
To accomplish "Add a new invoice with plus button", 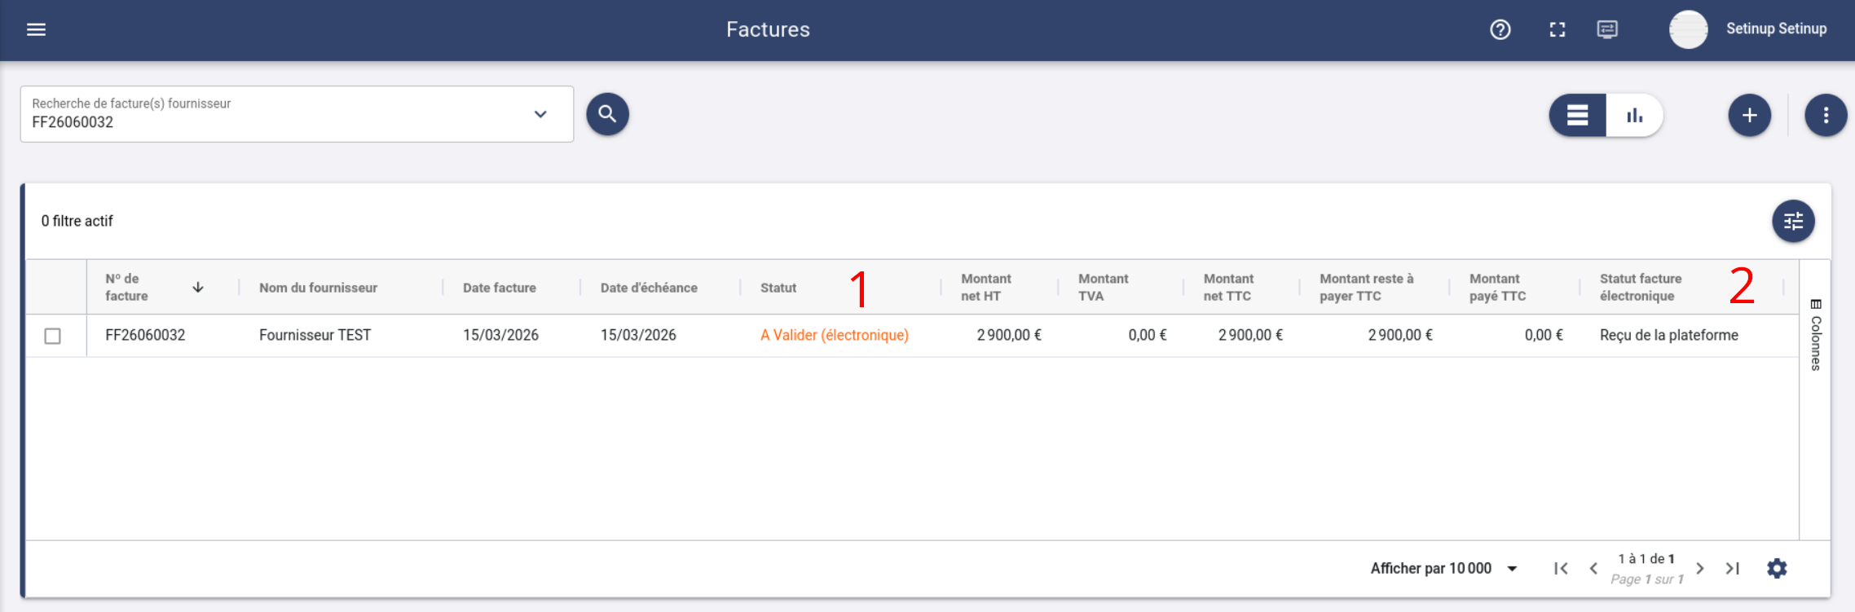I will coord(1749,115).
